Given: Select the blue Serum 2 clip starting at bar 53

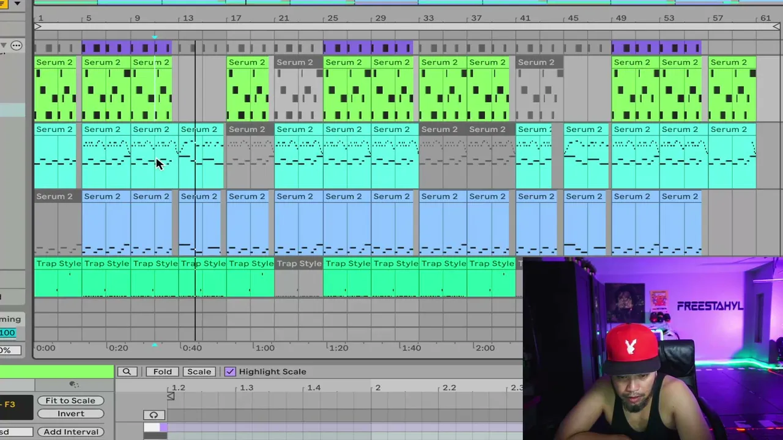Looking at the screenshot, I should pos(680,223).
